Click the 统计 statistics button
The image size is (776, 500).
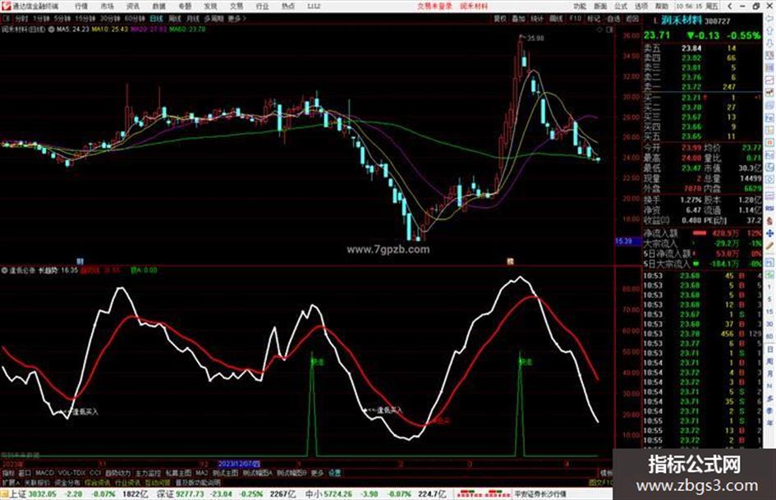click(x=537, y=18)
